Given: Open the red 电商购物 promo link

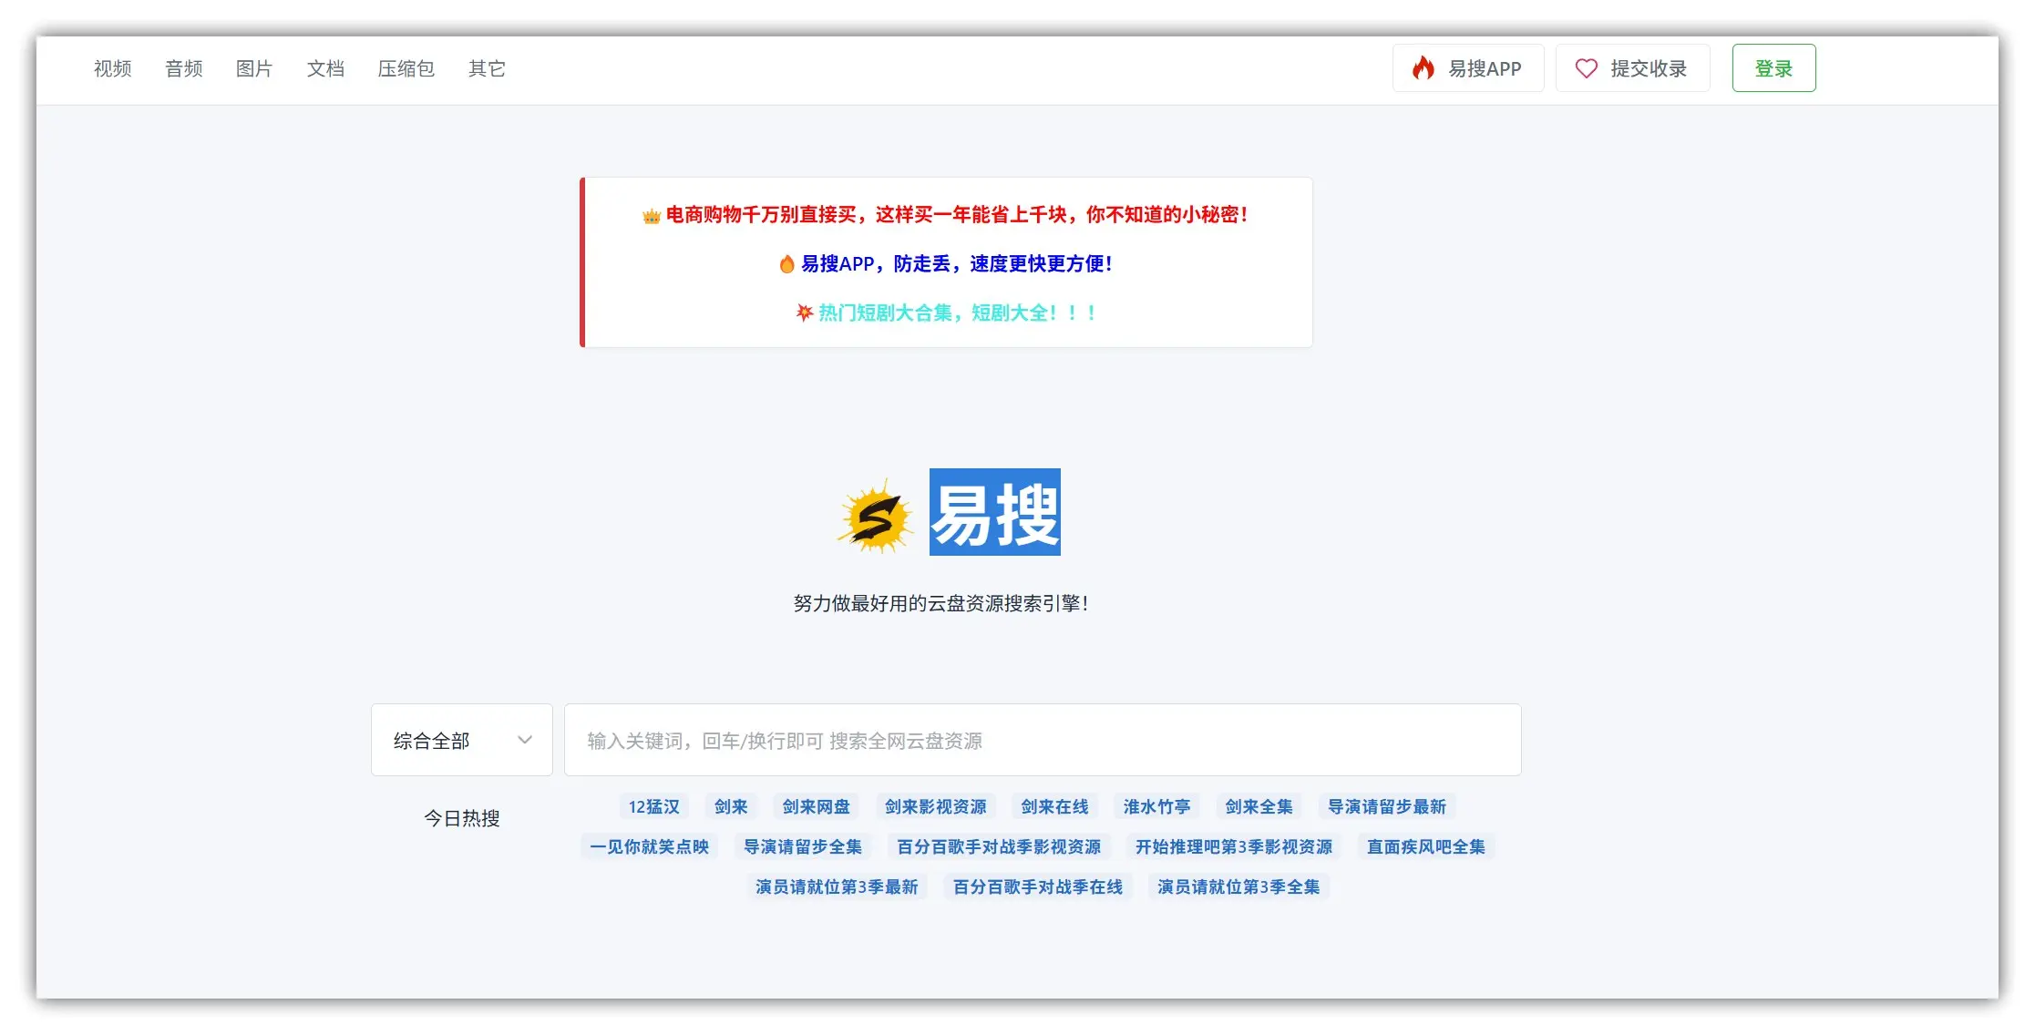Looking at the screenshot, I should tap(957, 215).
